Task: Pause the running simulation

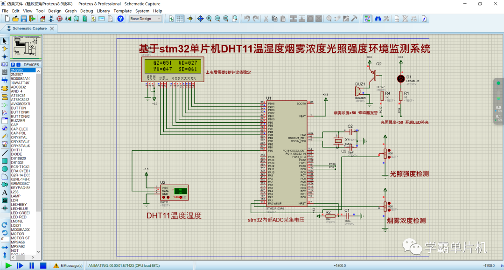Action: [32, 265]
